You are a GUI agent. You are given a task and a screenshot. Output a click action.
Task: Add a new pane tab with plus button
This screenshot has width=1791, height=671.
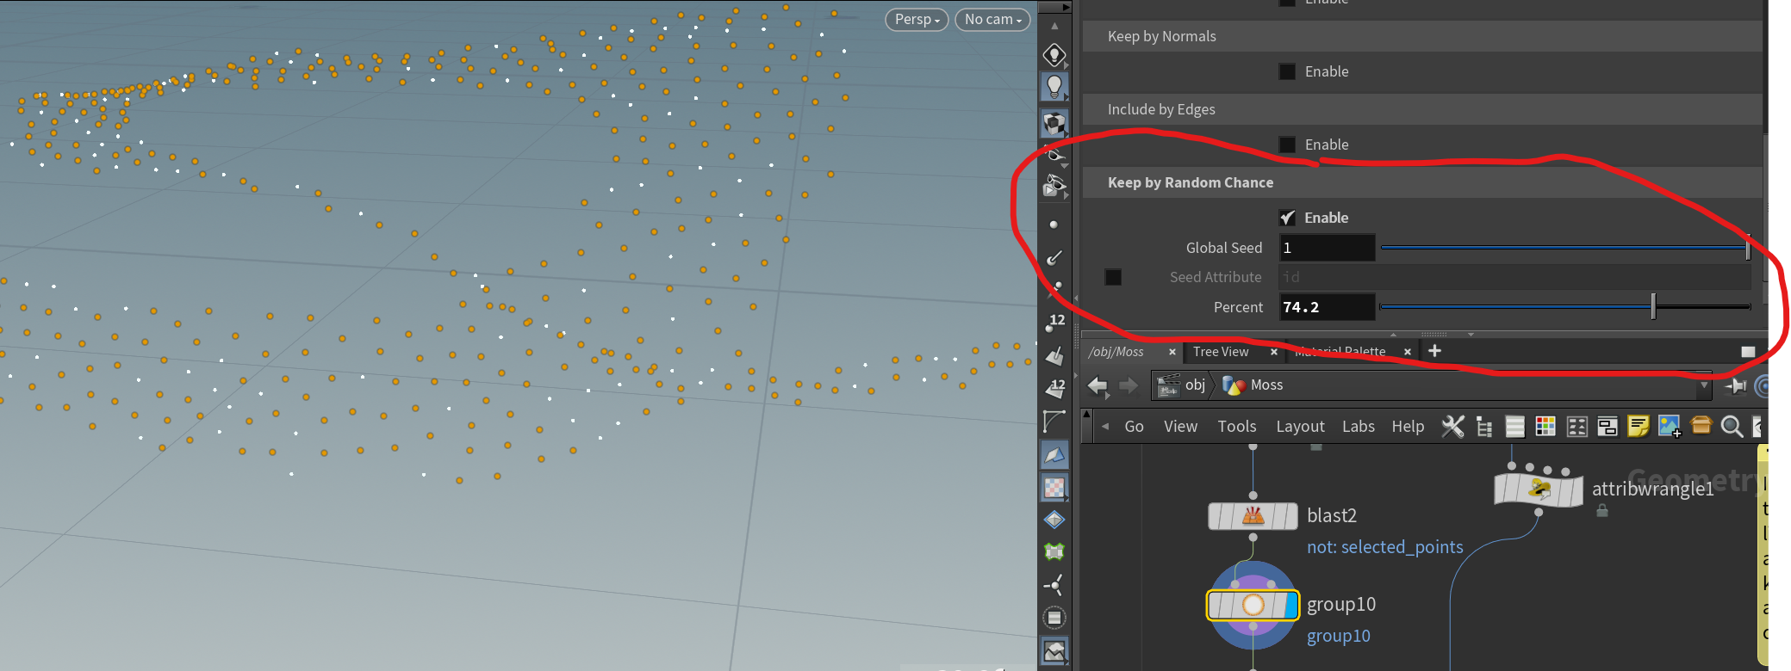click(1434, 351)
